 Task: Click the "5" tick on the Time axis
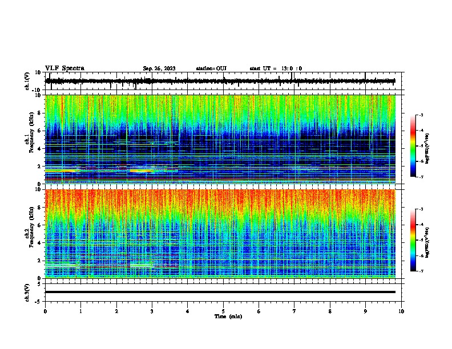(x=223, y=311)
